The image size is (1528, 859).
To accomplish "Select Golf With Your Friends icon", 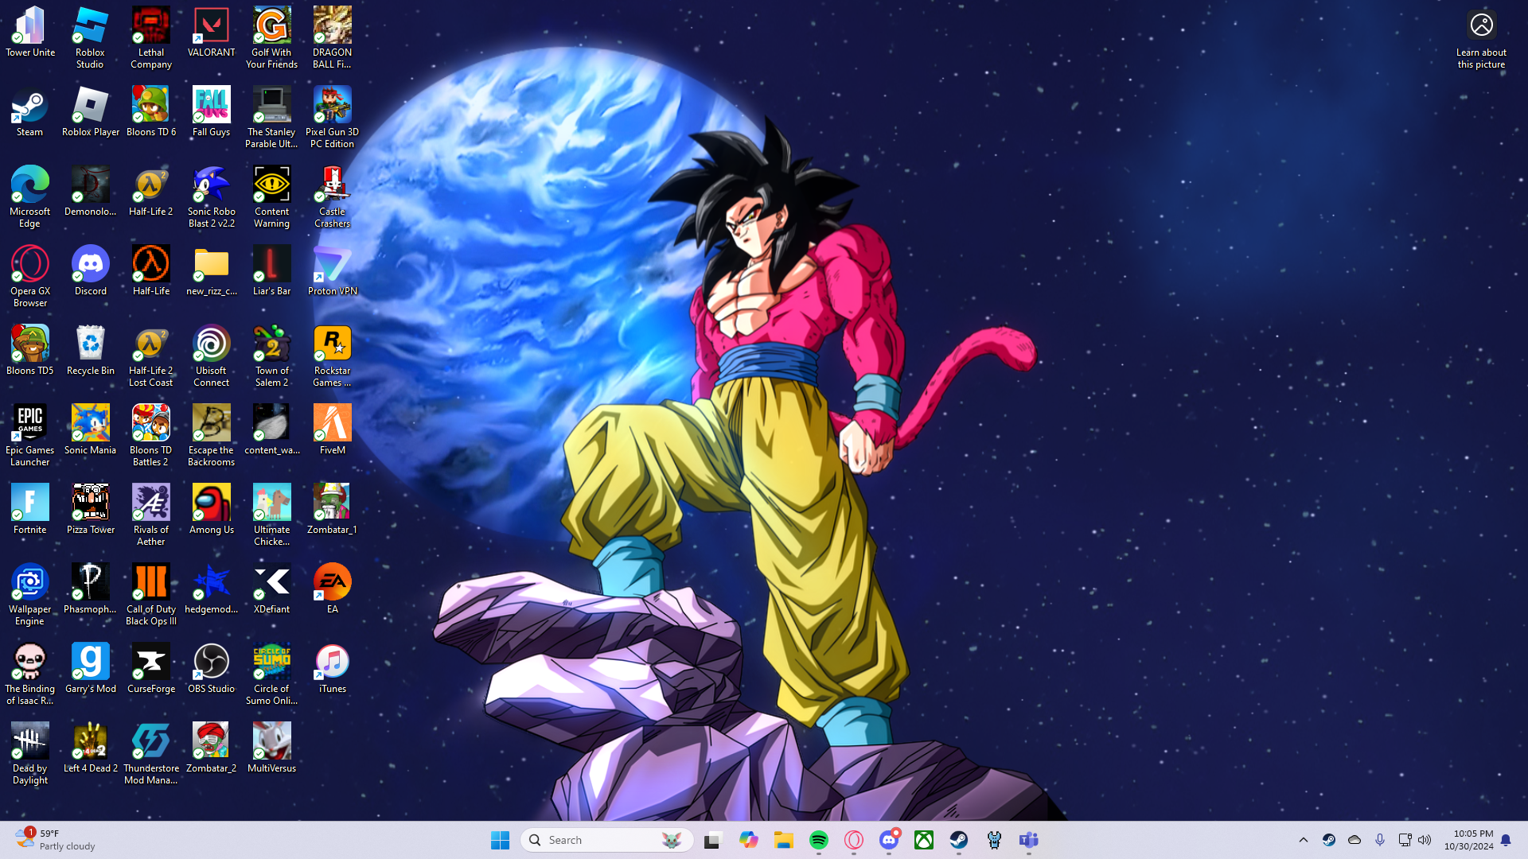I will click(272, 38).
